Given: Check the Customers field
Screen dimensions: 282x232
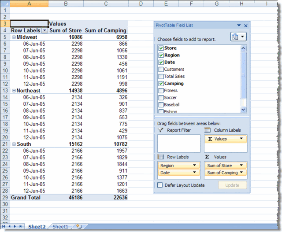Looking at the screenshot, I should [161, 70].
